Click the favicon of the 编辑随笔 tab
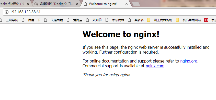 tap(36, 4)
